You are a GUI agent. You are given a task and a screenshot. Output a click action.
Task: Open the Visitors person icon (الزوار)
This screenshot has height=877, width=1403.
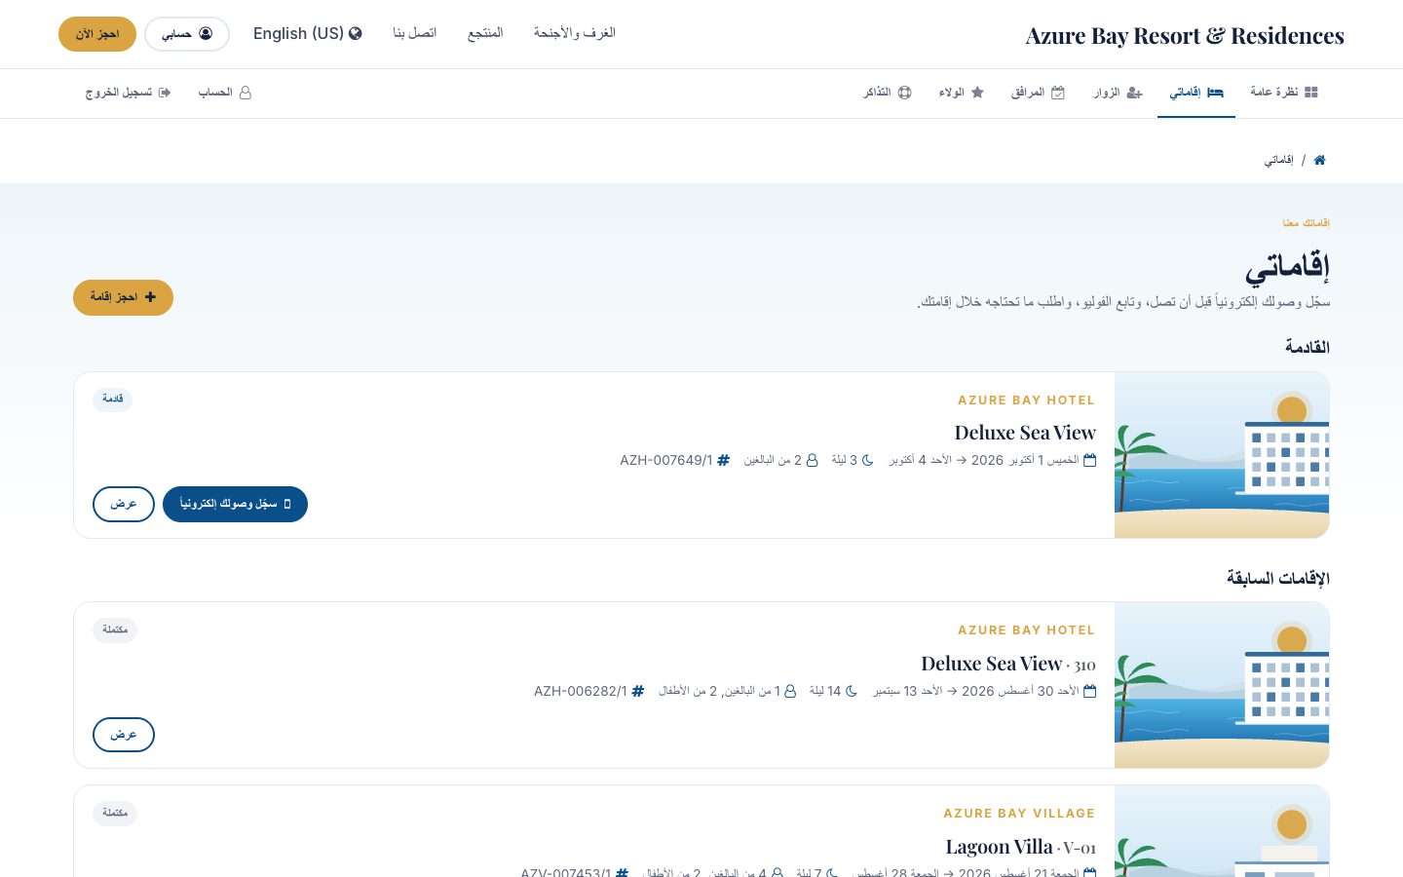coord(1134,93)
